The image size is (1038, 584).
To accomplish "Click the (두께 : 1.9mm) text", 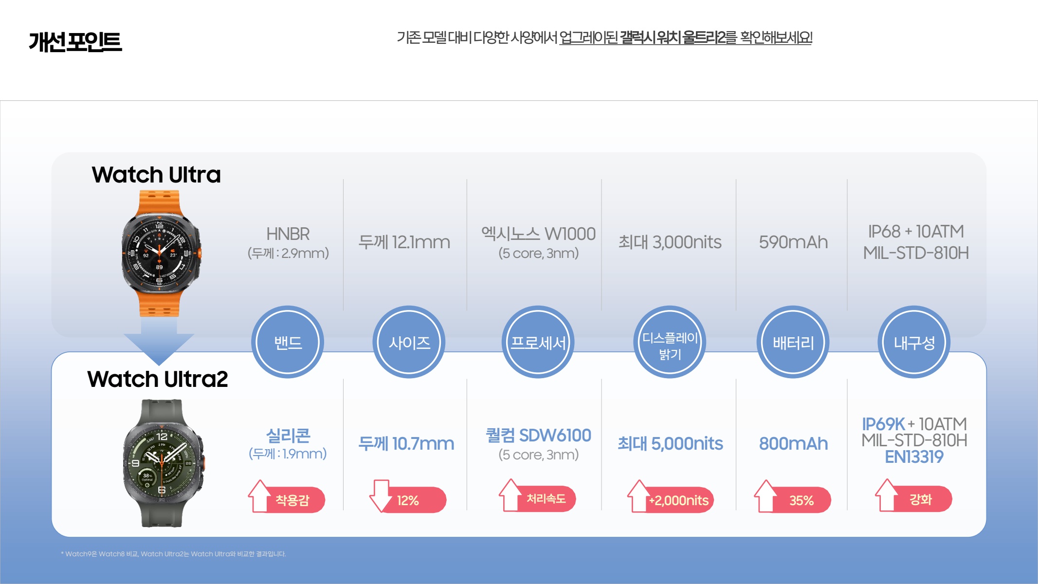I will point(288,454).
